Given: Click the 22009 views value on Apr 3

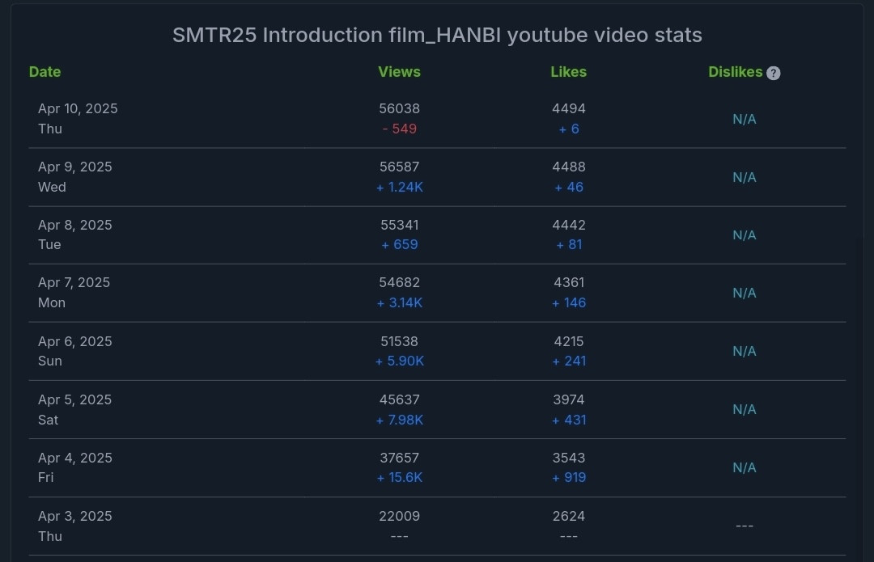Looking at the screenshot, I should coord(399,517).
